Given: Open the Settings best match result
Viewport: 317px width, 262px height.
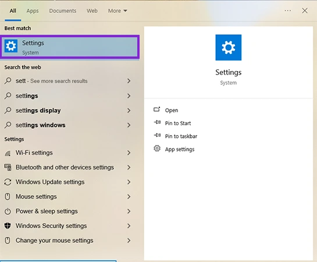Looking at the screenshot, I should tap(70, 47).
